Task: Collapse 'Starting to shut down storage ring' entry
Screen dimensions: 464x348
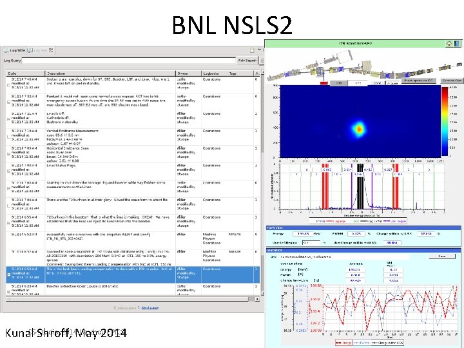Action: [8, 188]
